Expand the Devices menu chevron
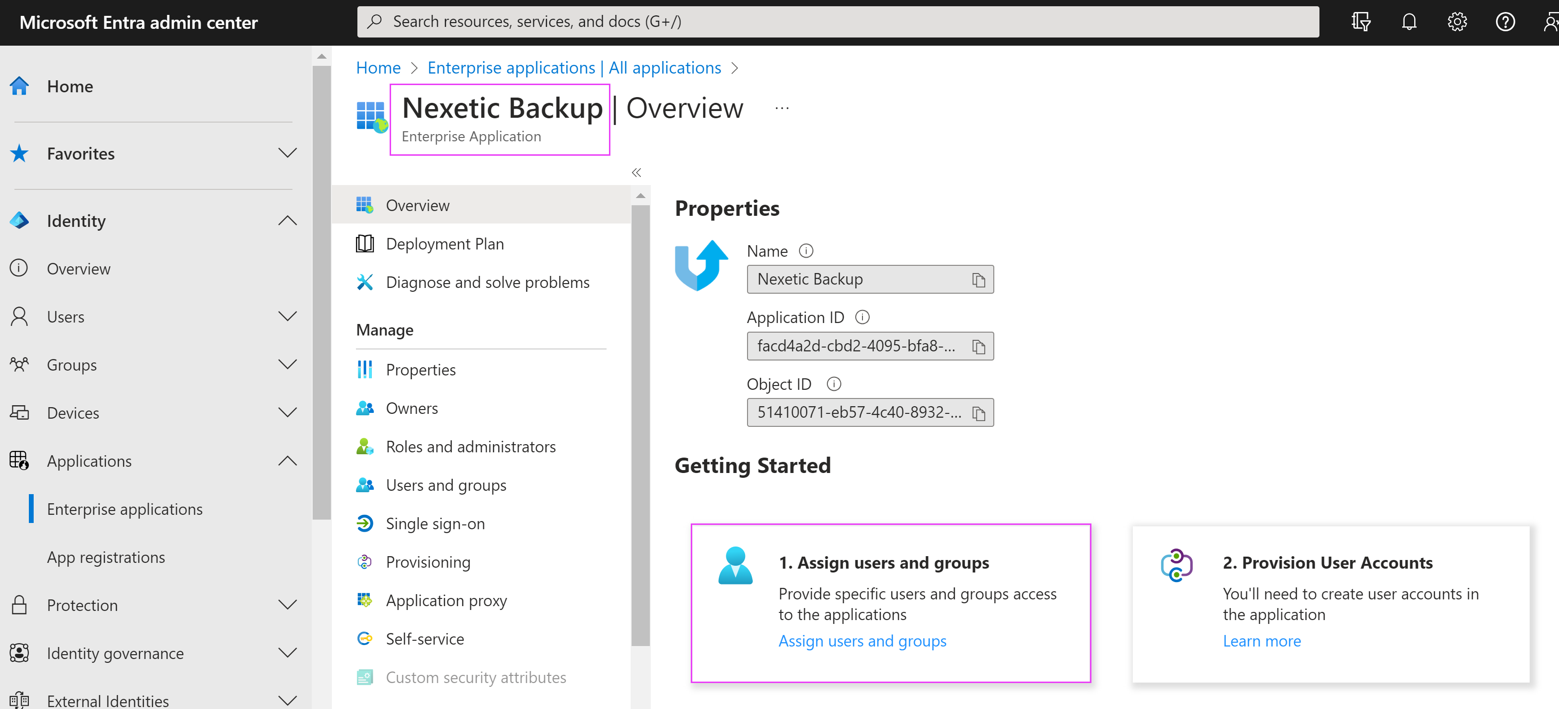The height and width of the screenshot is (709, 1559). click(x=288, y=412)
